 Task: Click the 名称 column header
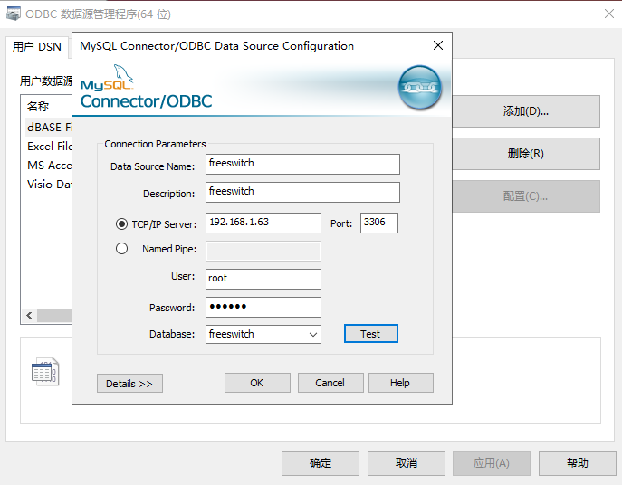tap(38, 106)
